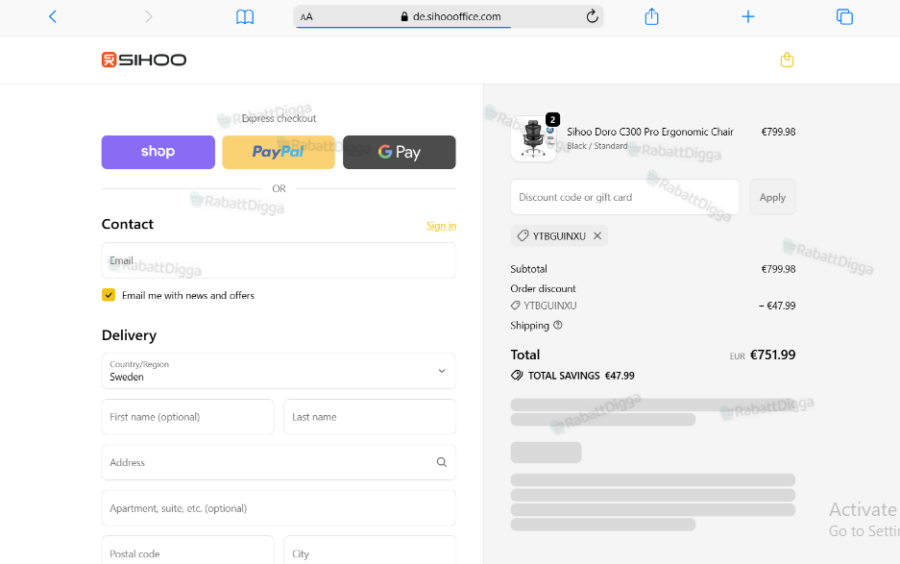900x564 pixels.
Task: Expand the Country/Region dropdown
Action: pyautogui.click(x=279, y=371)
